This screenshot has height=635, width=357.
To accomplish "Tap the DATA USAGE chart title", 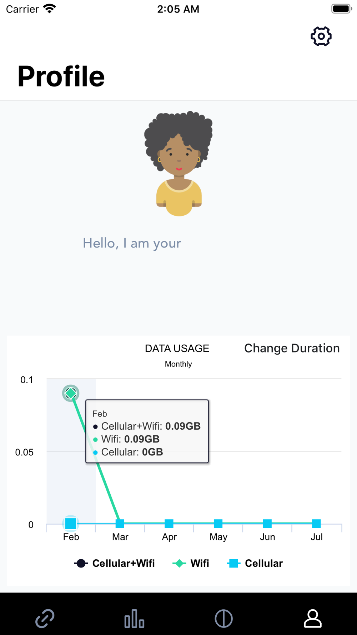I will pyautogui.click(x=177, y=349).
